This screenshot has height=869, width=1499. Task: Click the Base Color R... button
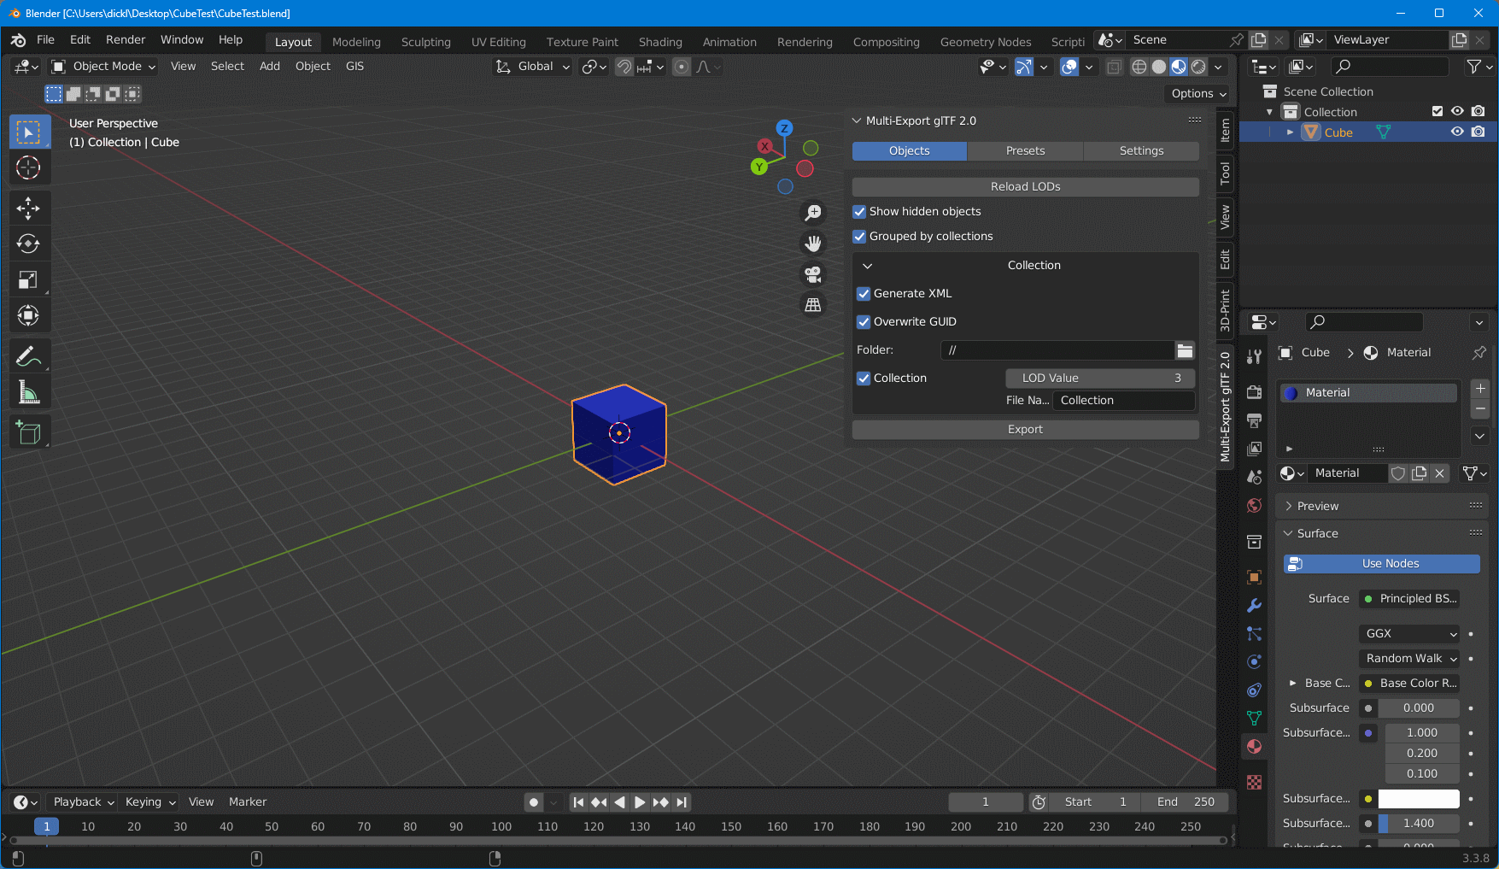(1409, 684)
